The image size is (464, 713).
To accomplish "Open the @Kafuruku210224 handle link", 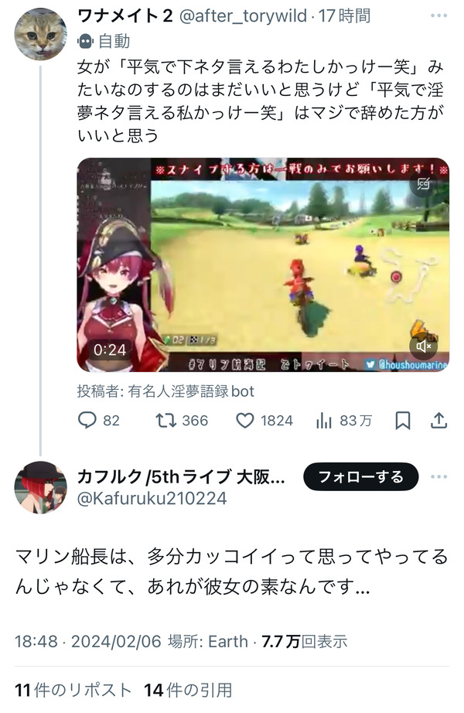I will pos(152,498).
